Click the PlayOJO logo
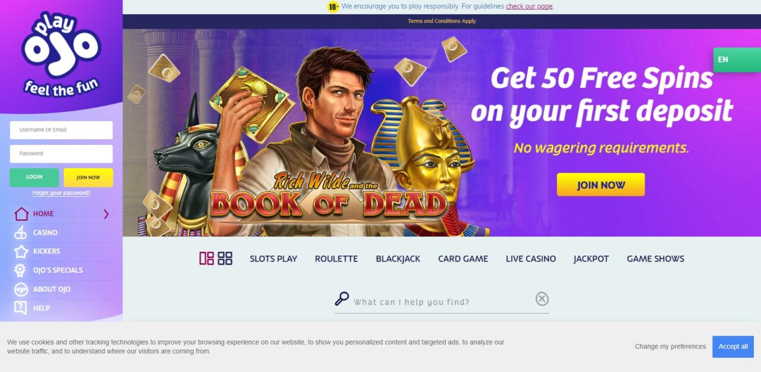The height and width of the screenshot is (372, 761). point(61,55)
